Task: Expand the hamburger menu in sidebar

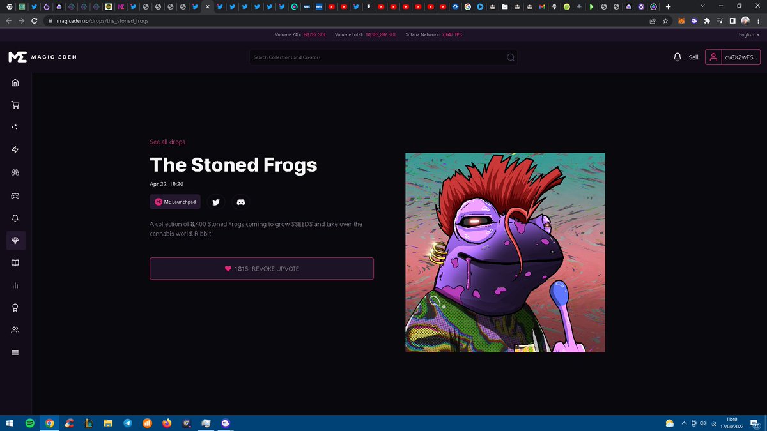Action: (15, 352)
